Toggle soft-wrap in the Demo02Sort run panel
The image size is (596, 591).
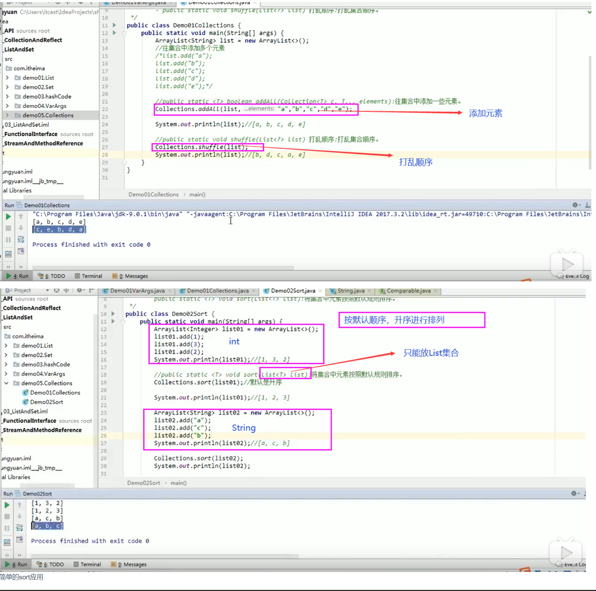click(19, 528)
